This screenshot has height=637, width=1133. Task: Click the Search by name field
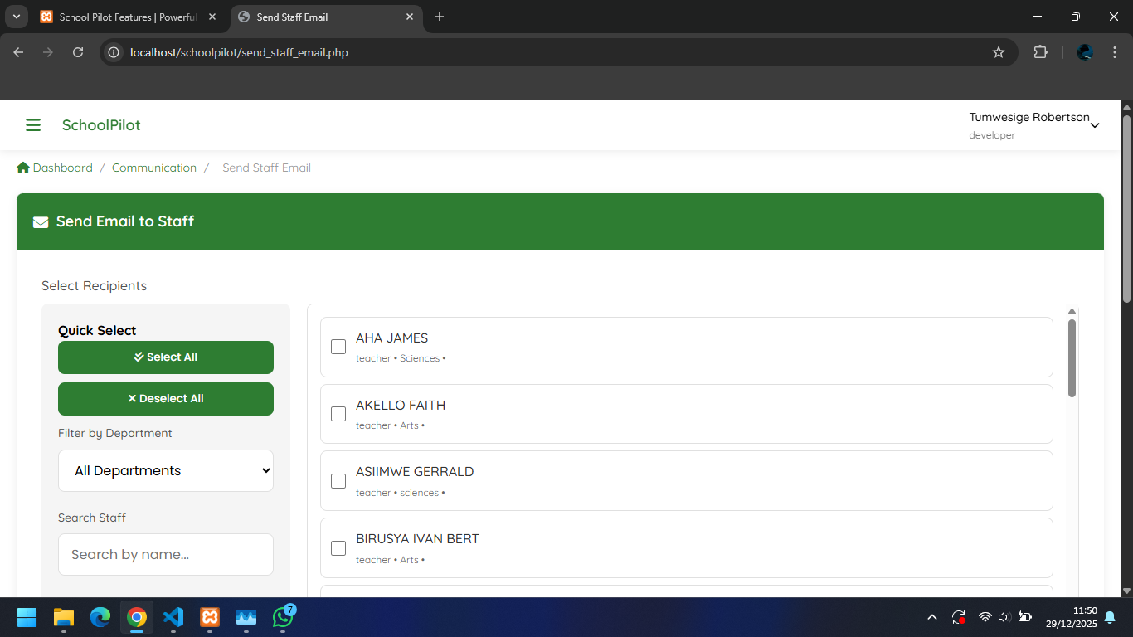166,554
